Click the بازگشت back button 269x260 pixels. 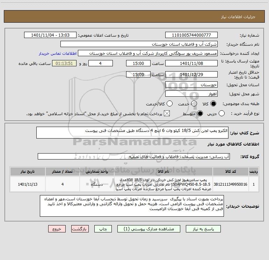point(80,229)
